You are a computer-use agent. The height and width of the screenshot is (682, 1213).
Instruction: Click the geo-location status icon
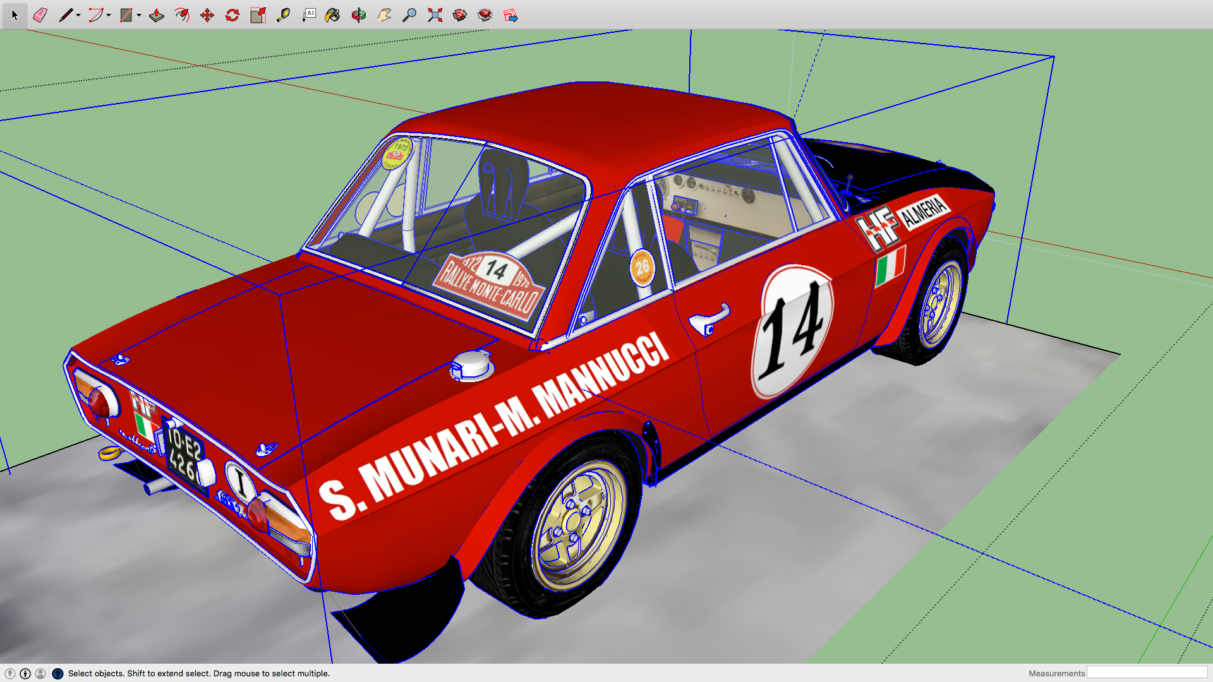coord(10,674)
